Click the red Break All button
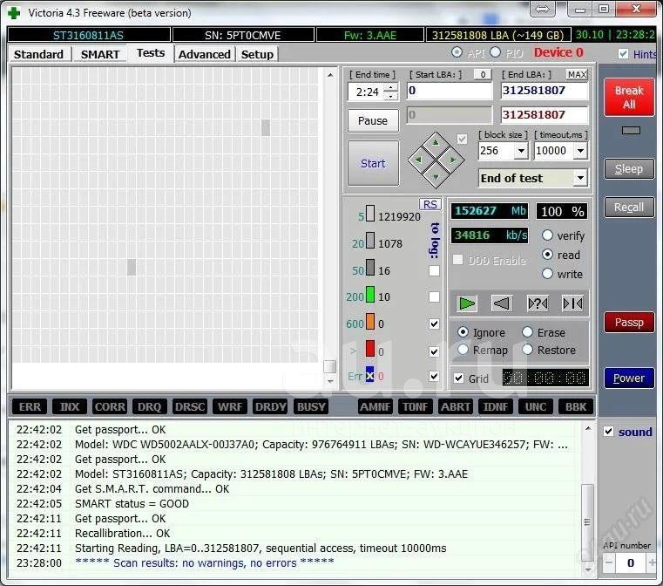 [x=629, y=98]
